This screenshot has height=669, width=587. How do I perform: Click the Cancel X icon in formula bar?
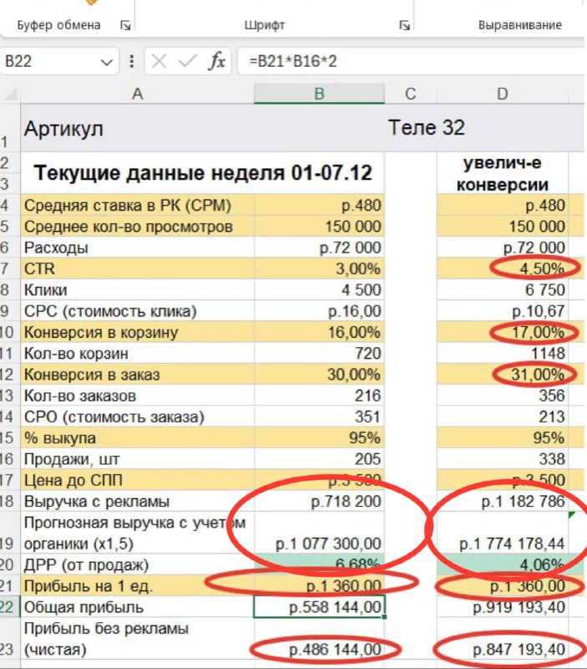[x=159, y=61]
